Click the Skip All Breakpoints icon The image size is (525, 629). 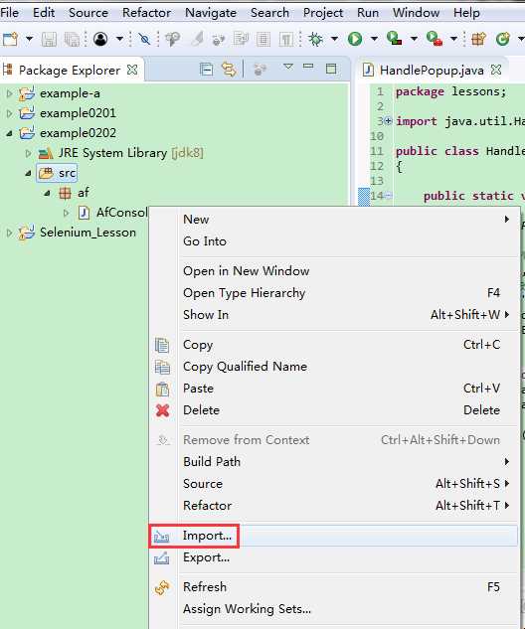coord(144,39)
